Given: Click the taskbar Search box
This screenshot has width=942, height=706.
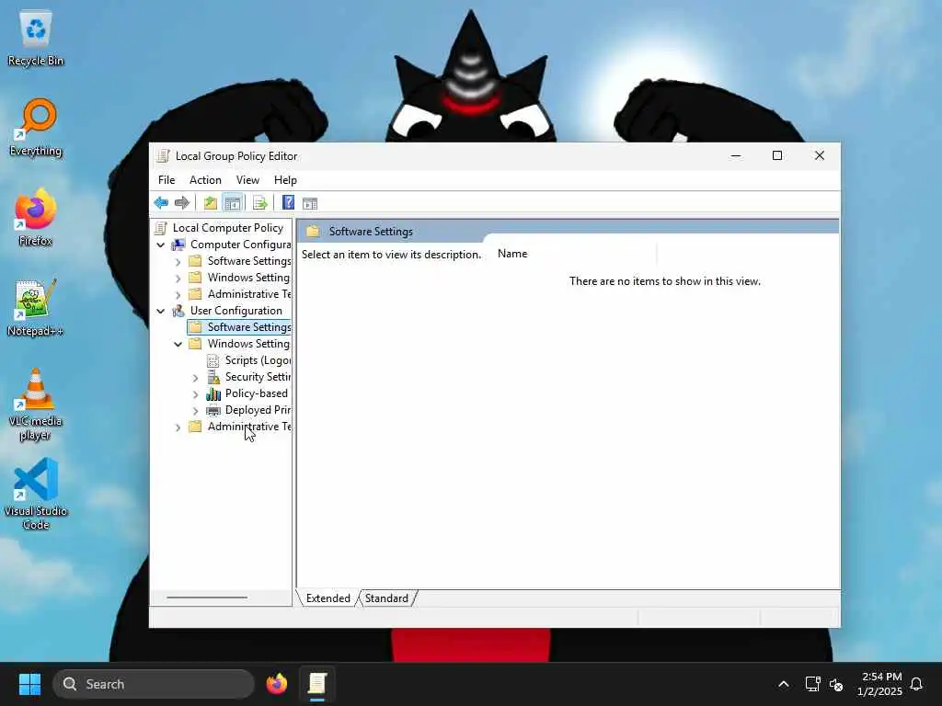Looking at the screenshot, I should click(x=154, y=684).
